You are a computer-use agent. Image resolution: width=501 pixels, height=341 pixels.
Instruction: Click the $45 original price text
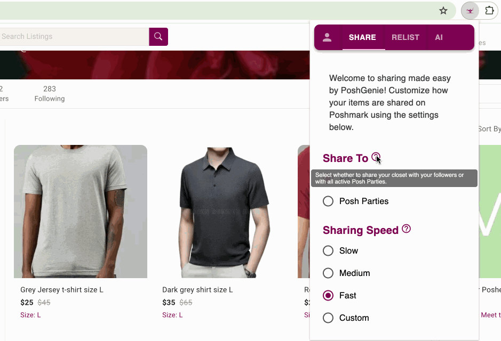[x=44, y=303]
